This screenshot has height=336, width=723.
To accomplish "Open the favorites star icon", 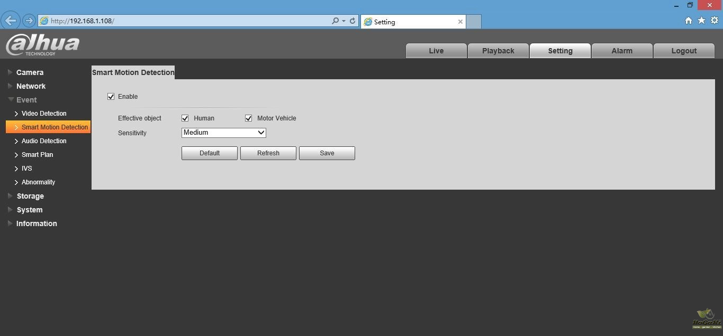I will click(x=701, y=21).
